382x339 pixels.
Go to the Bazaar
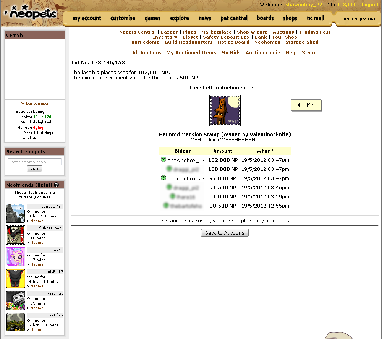pos(169,32)
